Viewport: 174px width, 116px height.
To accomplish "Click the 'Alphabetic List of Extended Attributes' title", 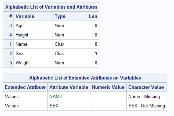I will 85,78.
